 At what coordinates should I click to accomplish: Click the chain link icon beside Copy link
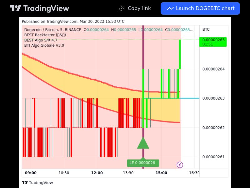point(122,8)
